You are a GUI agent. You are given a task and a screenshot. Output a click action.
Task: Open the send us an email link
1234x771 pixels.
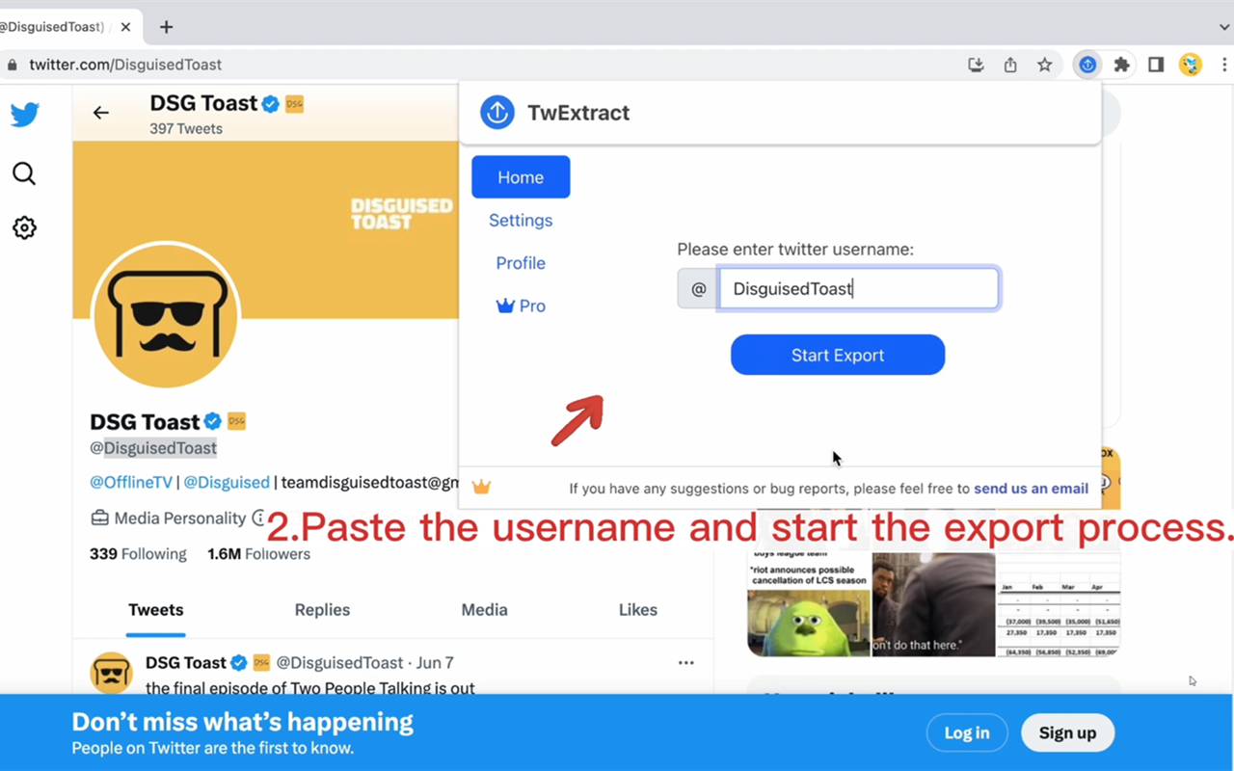click(1031, 489)
